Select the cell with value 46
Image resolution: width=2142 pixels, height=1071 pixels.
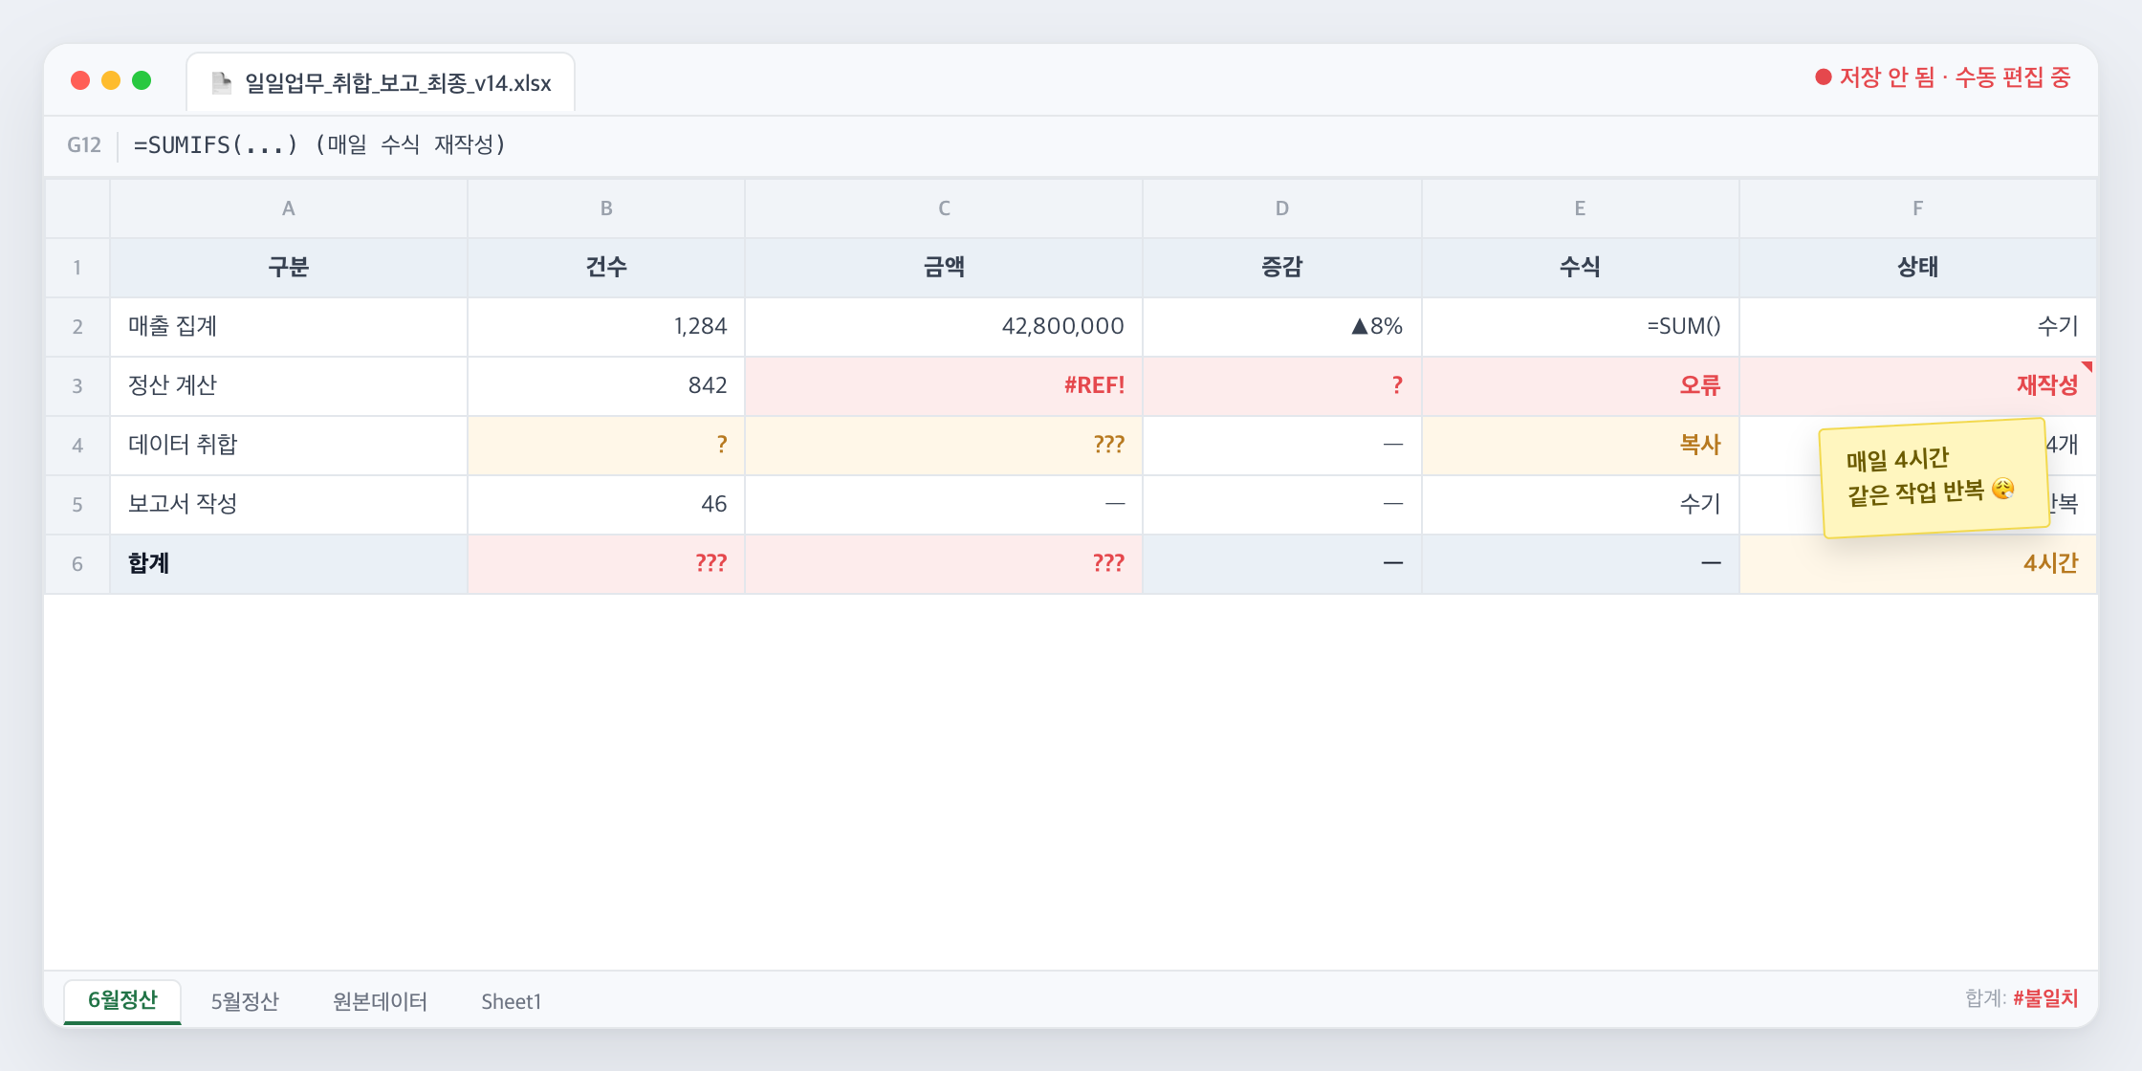606,505
